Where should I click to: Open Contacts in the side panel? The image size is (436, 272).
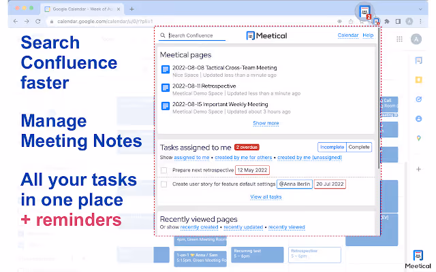418,119
